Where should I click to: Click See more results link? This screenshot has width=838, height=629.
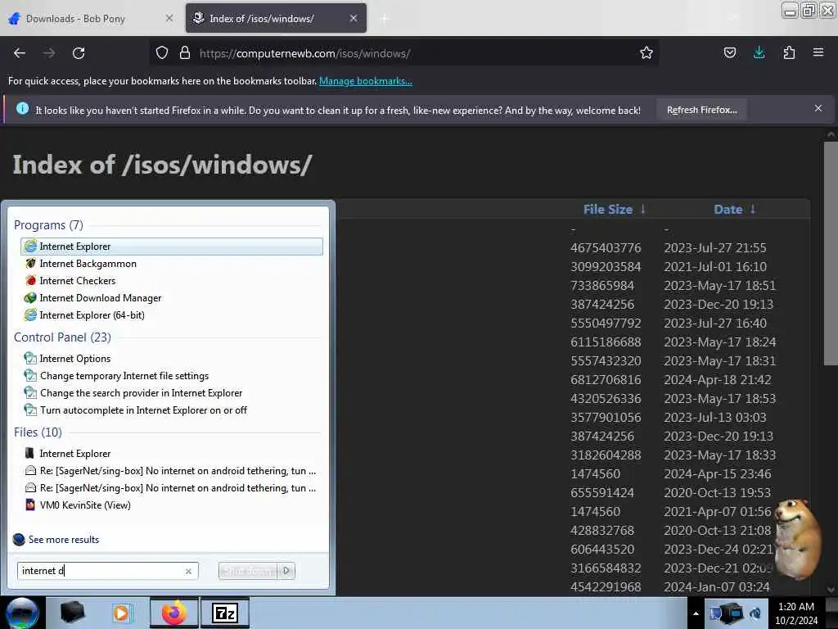click(64, 540)
